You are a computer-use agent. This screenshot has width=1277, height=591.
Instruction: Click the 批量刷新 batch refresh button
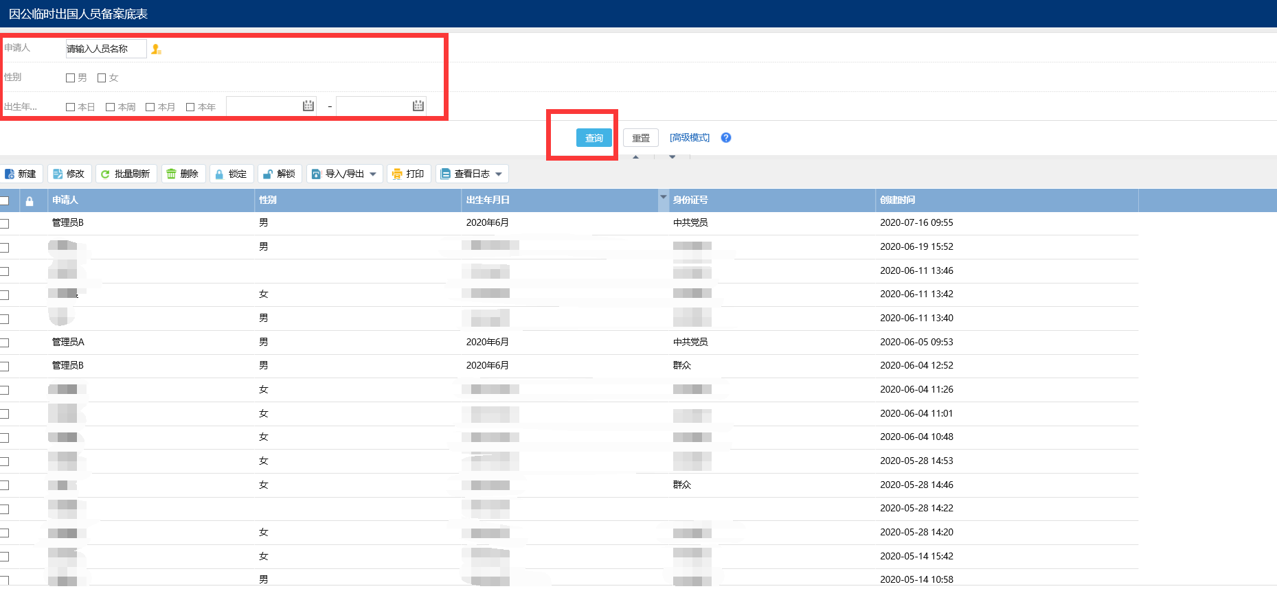126,174
